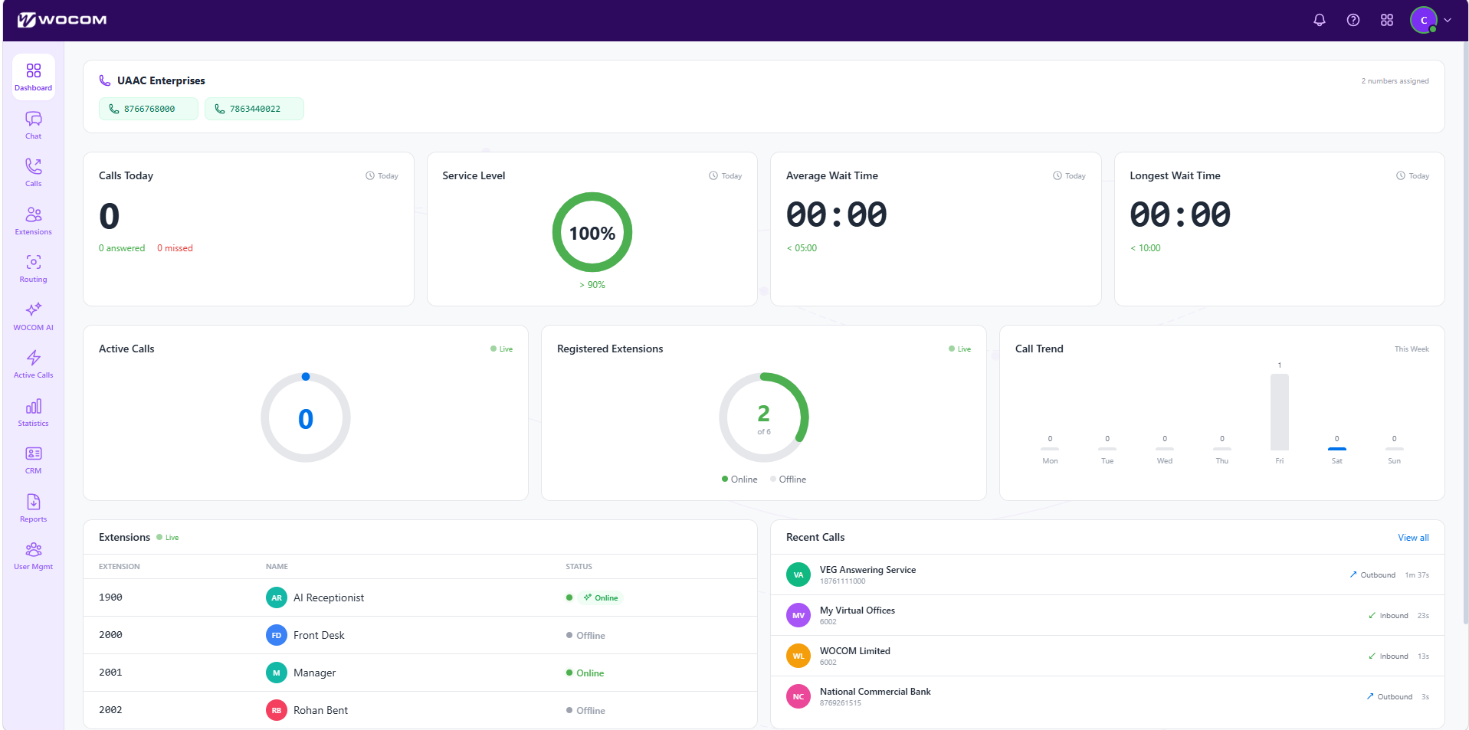The width and height of the screenshot is (1469, 730).
Task: Click the Sat marker in Call Trend
Action: click(x=1336, y=449)
